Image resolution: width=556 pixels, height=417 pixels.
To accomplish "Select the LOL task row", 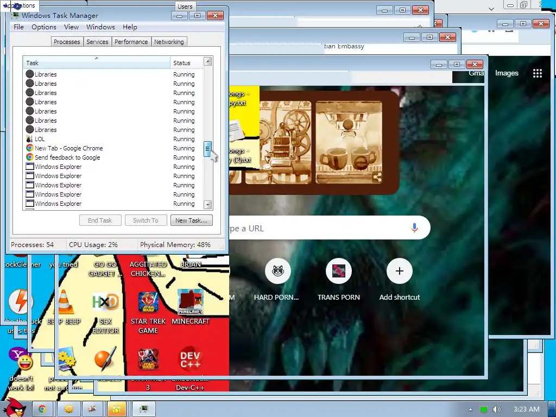I will (x=113, y=139).
